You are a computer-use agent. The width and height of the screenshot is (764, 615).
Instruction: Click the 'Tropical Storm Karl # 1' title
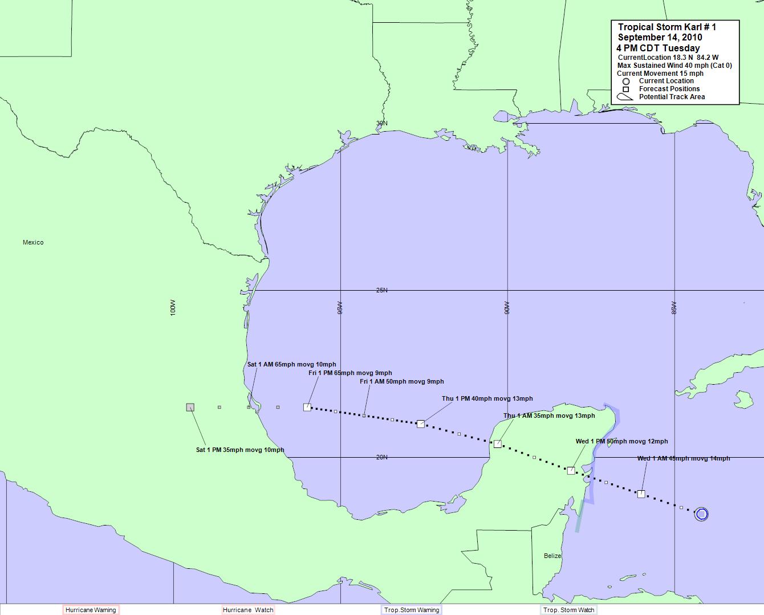667,27
